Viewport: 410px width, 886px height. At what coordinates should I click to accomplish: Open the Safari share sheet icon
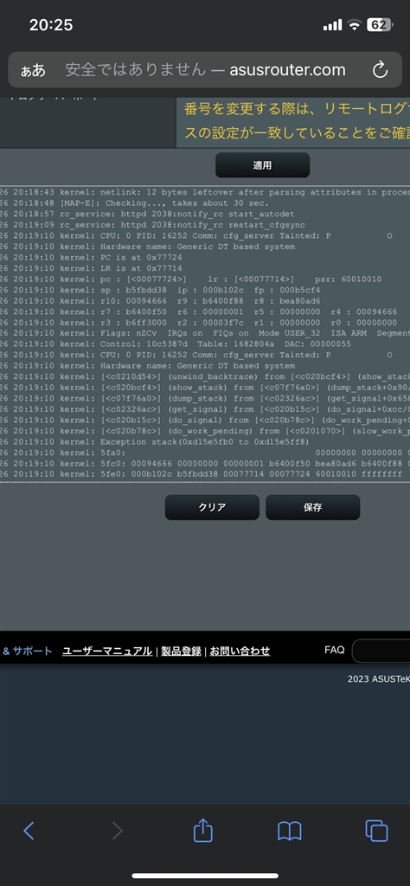[202, 830]
